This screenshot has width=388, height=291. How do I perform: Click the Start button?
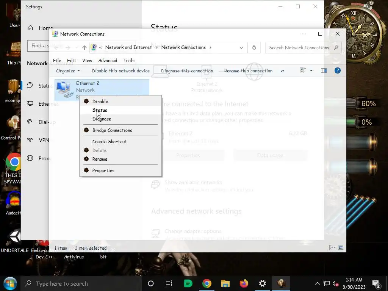pyautogui.click(x=10, y=283)
